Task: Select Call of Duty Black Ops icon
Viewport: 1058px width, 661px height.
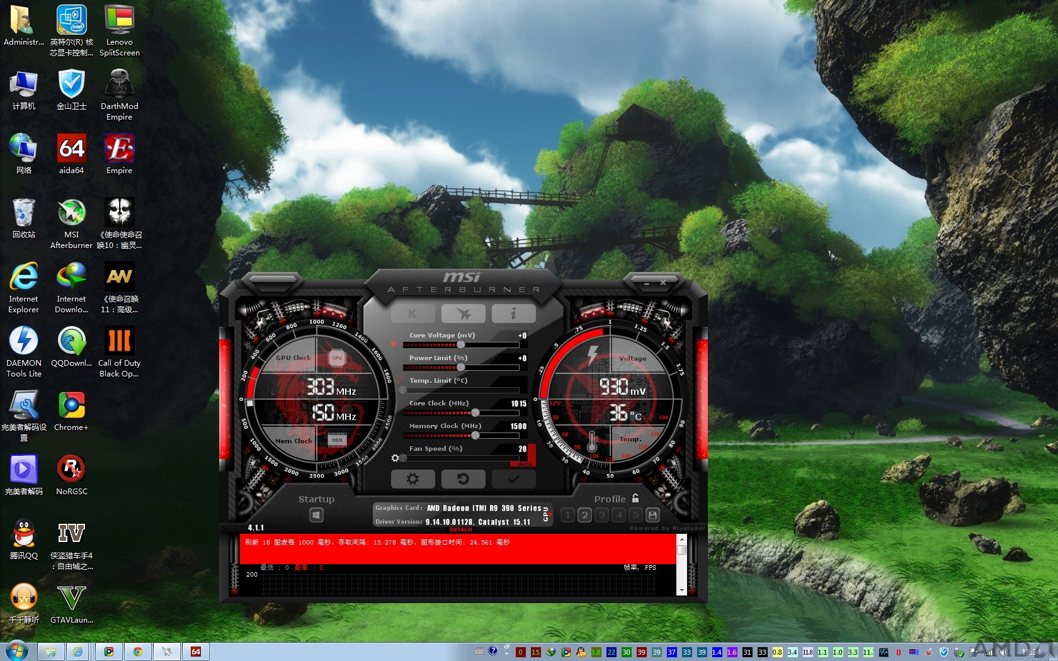Action: 119,352
